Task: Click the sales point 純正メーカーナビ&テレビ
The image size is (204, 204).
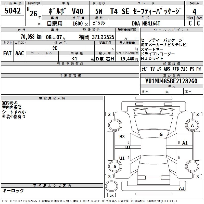Action: (x=163, y=45)
